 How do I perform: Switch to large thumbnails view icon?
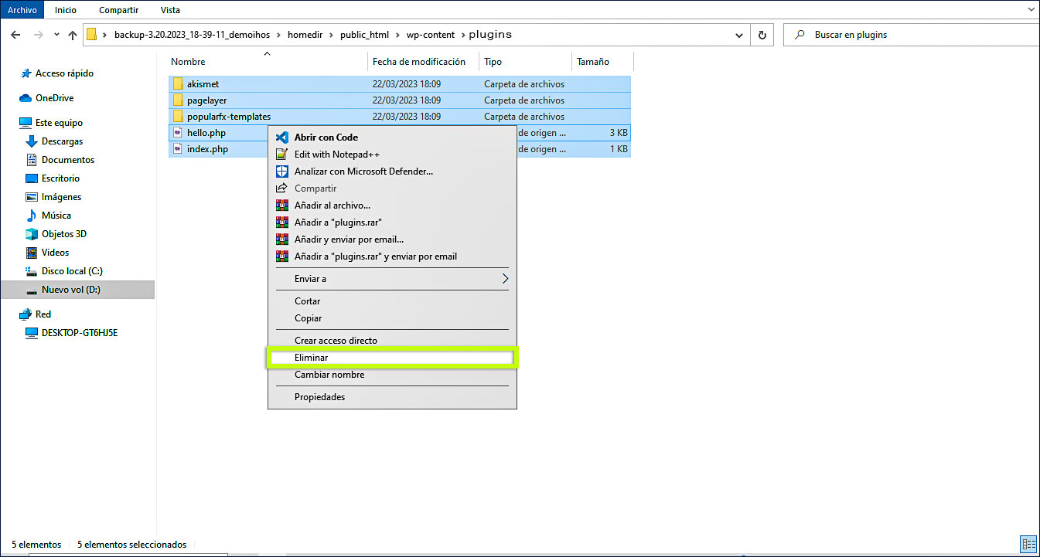tap(1028, 544)
